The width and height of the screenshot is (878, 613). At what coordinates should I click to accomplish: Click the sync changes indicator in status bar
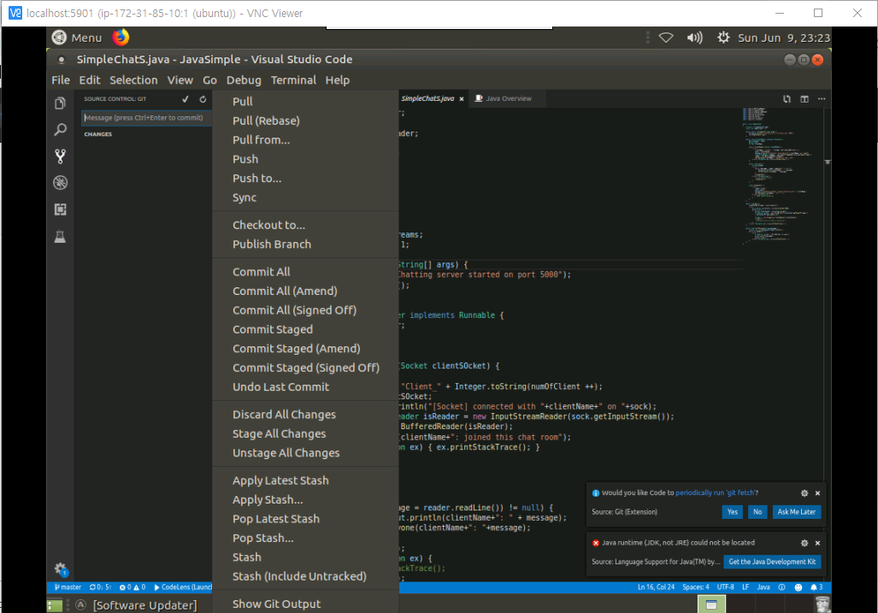[100, 587]
